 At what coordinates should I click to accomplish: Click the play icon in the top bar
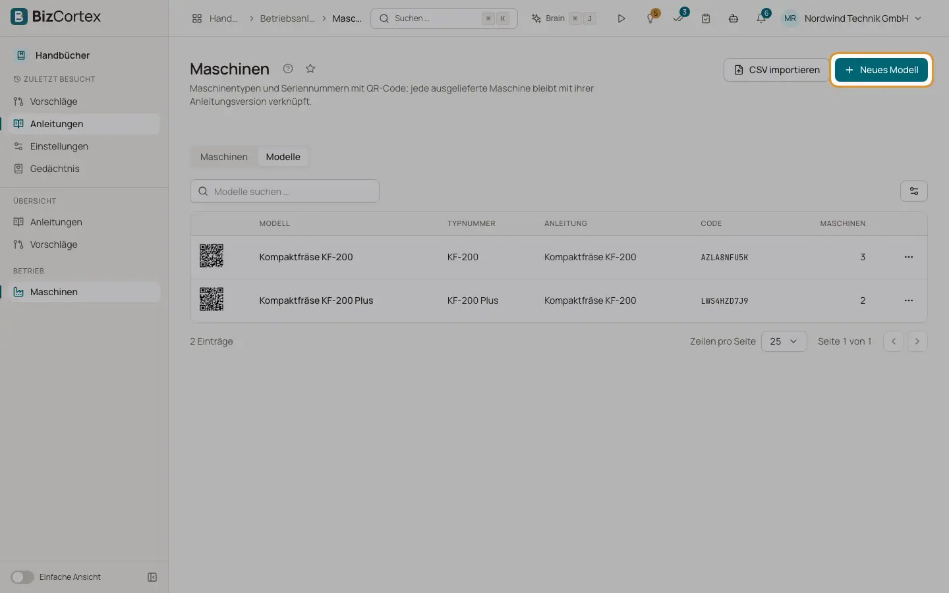(621, 18)
